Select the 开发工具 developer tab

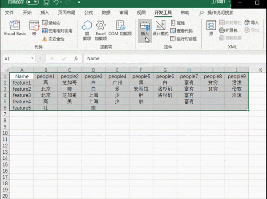(163, 12)
